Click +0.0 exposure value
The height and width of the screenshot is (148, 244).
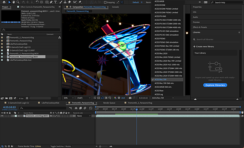123,98
